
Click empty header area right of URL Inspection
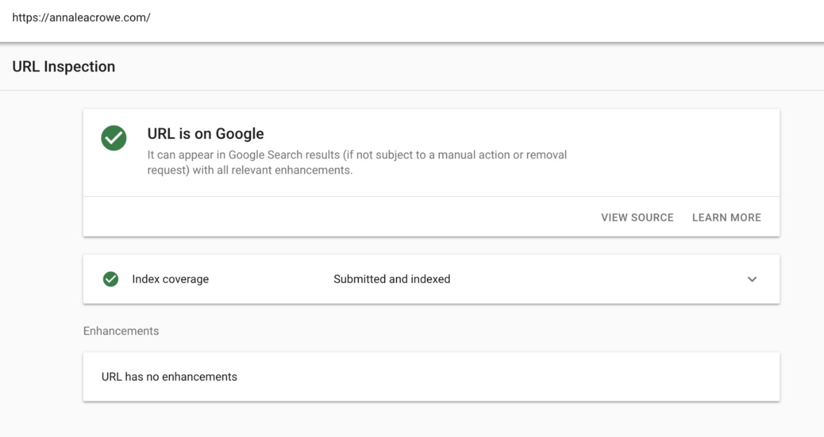pyautogui.click(x=476, y=66)
